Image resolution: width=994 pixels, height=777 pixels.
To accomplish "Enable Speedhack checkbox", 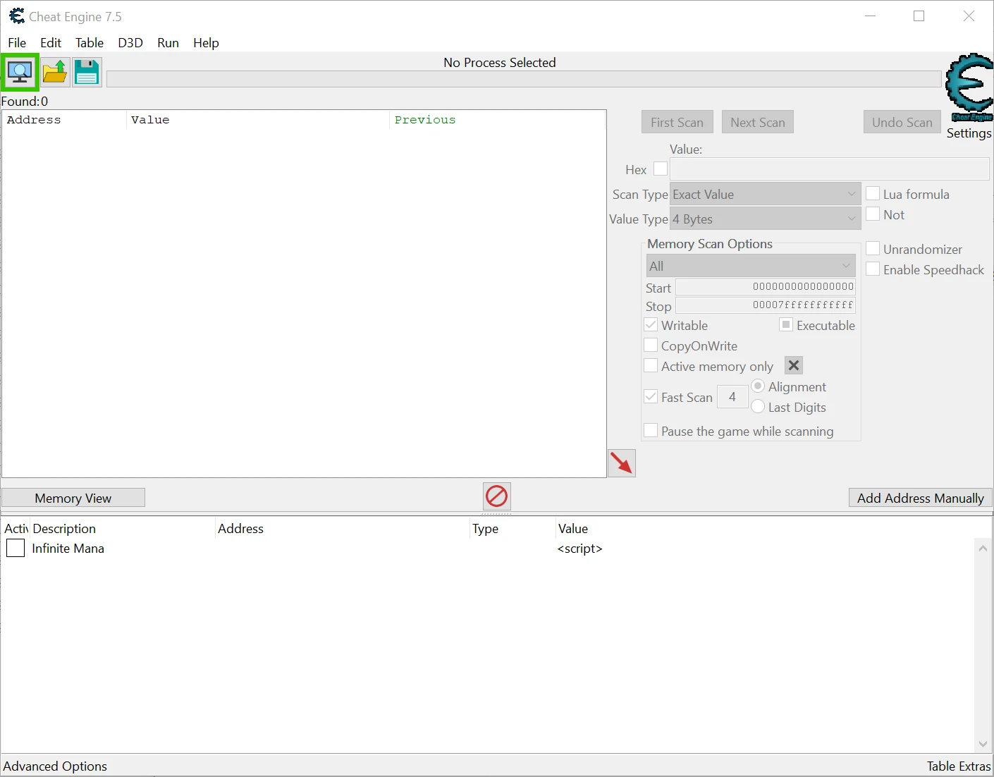I will pos(873,269).
